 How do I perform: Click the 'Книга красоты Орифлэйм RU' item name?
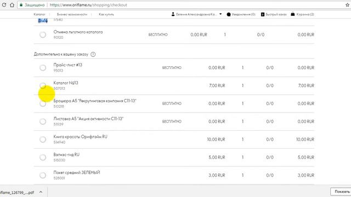pyautogui.click(x=81, y=137)
